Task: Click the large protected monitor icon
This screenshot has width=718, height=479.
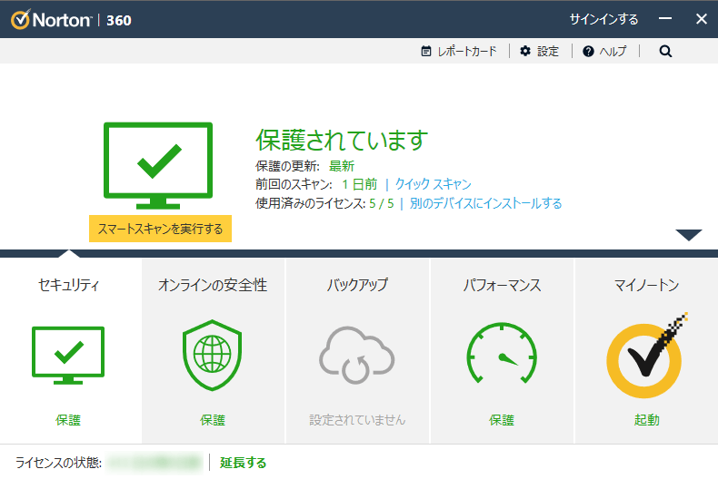Action: (x=158, y=165)
